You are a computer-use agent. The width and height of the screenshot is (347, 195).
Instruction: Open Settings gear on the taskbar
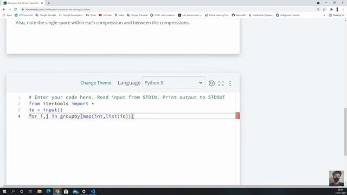[x=84, y=191]
